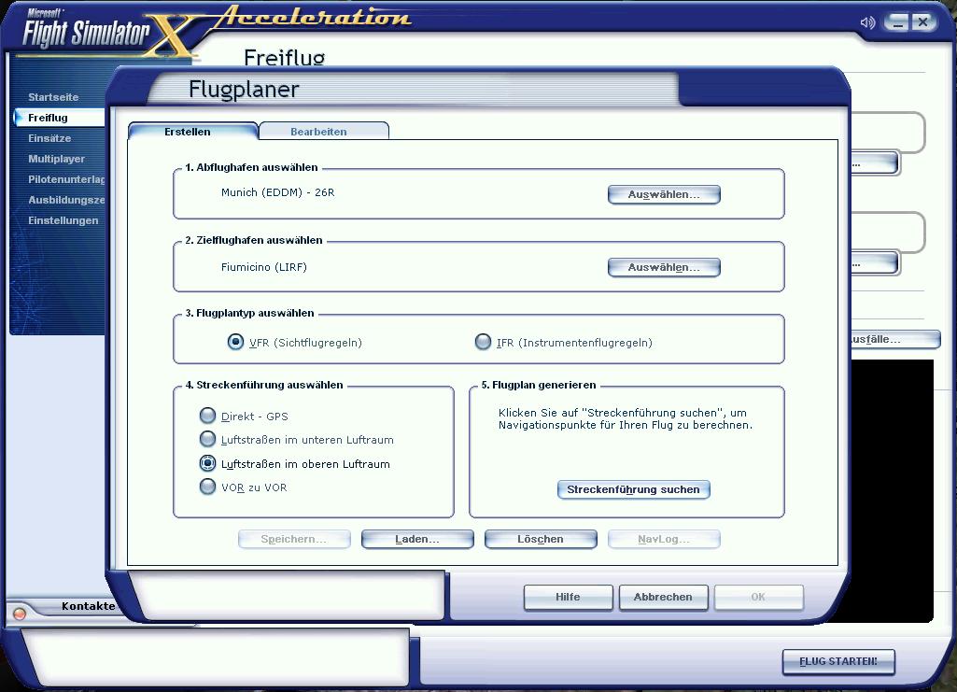Image resolution: width=957 pixels, height=692 pixels.
Task: Choose Luftstraßen im oberen Luftraum routing
Action: (207, 463)
